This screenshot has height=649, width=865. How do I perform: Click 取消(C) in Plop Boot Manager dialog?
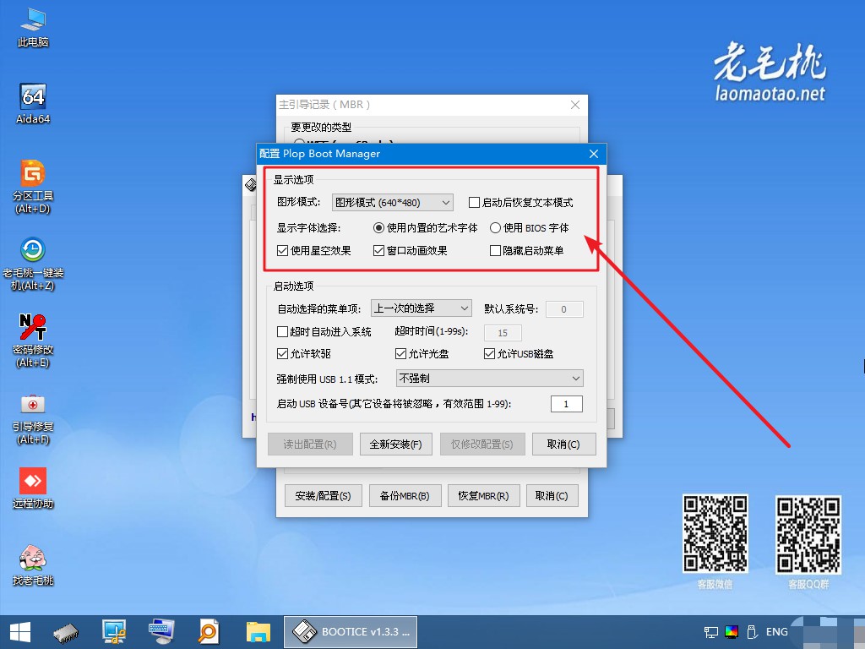(x=563, y=444)
